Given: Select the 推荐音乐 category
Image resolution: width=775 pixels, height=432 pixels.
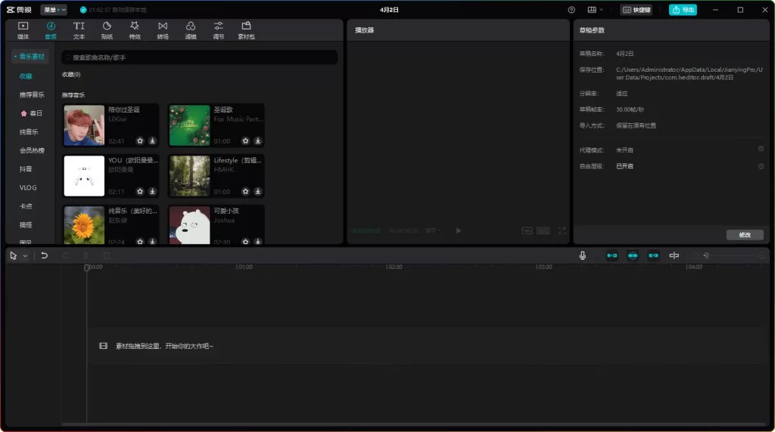Looking at the screenshot, I should 32,94.
